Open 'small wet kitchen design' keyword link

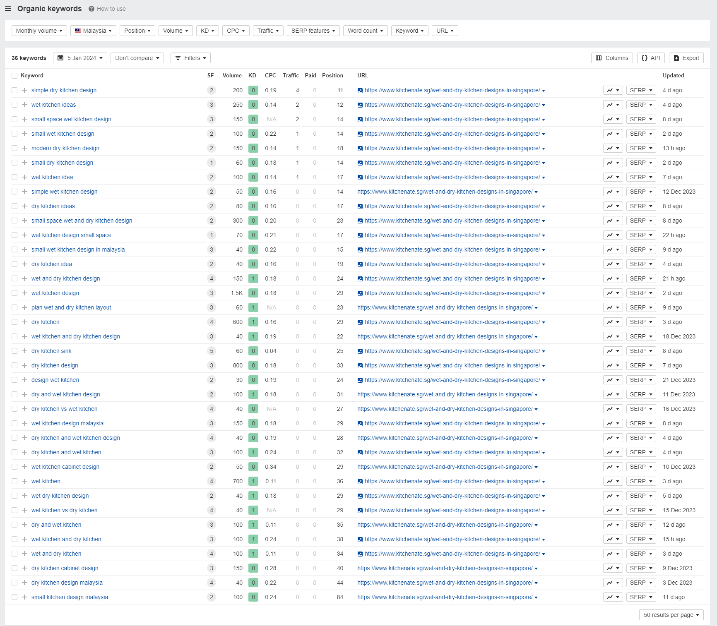coord(63,134)
